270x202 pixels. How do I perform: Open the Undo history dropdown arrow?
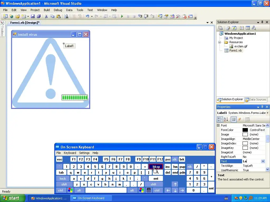(92, 16)
